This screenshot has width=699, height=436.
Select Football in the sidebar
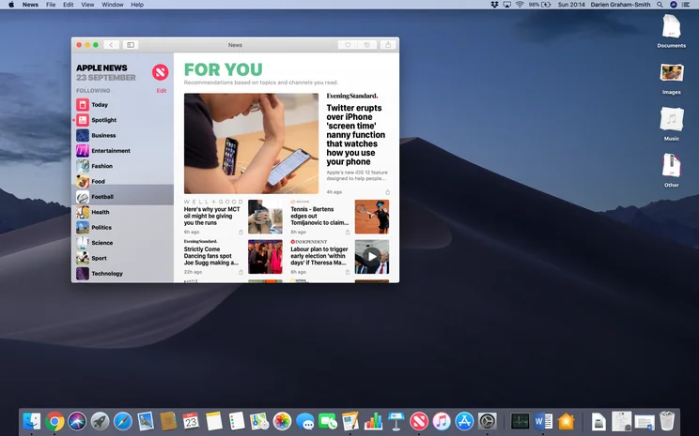pos(122,197)
